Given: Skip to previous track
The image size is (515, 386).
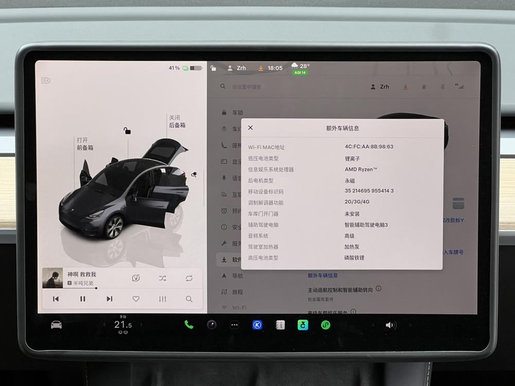Looking at the screenshot, I should (x=56, y=299).
